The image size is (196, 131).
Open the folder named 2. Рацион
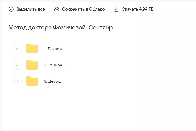click(53, 65)
